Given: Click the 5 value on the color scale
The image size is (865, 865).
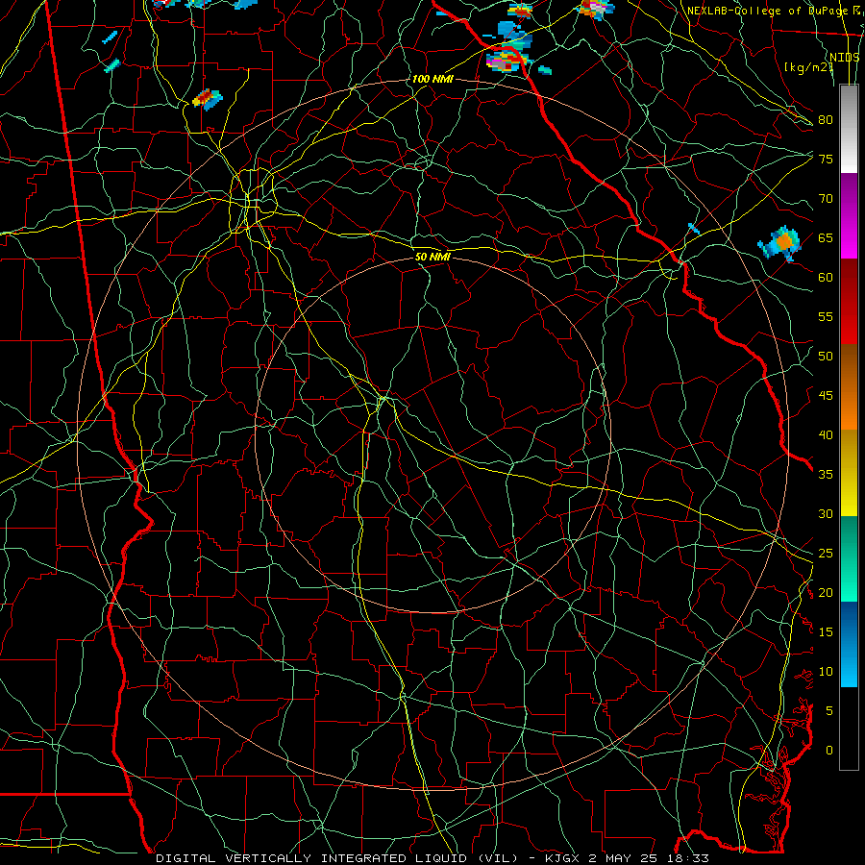Looking at the screenshot, I should 829,711.
